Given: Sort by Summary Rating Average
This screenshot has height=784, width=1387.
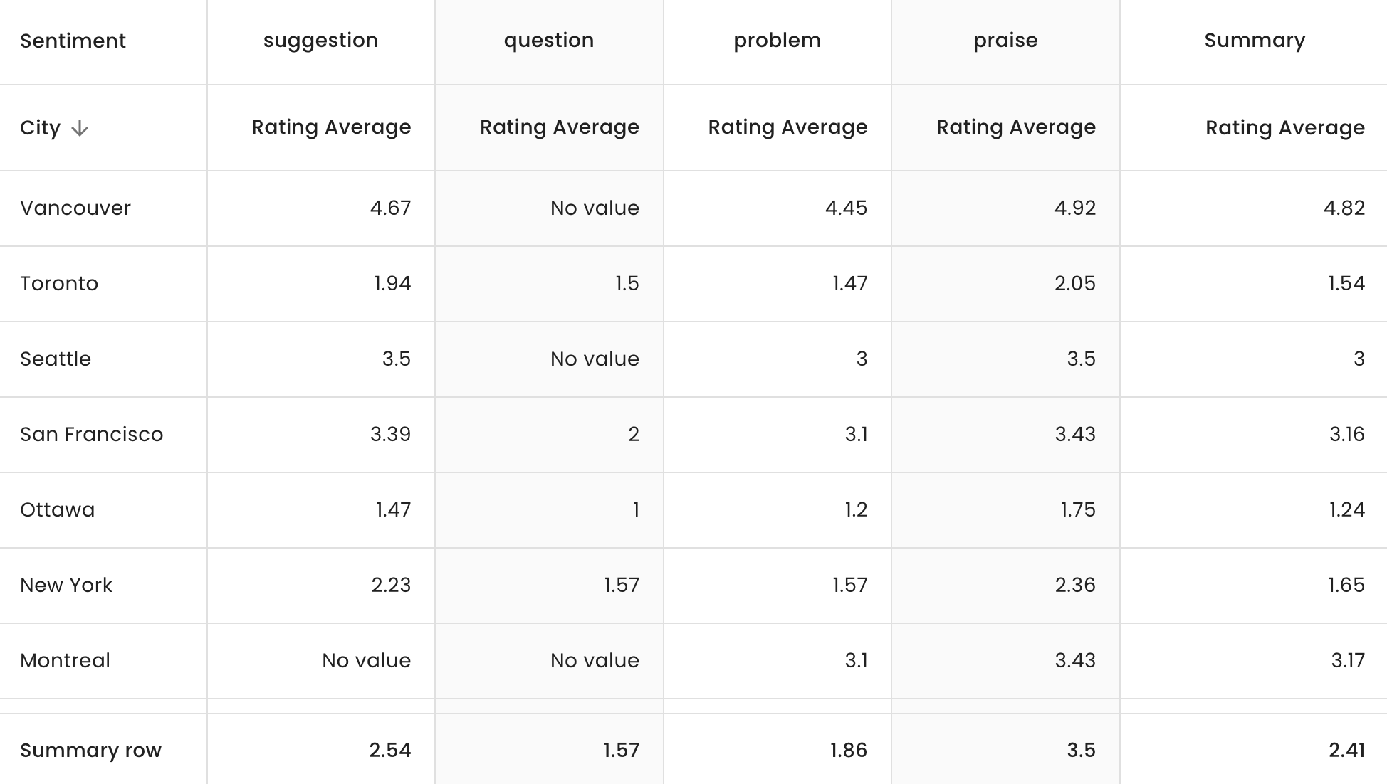Looking at the screenshot, I should [1284, 128].
